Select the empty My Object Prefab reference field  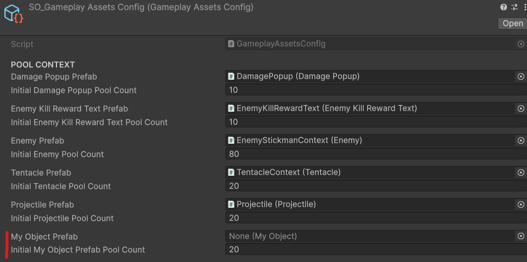[369, 237]
